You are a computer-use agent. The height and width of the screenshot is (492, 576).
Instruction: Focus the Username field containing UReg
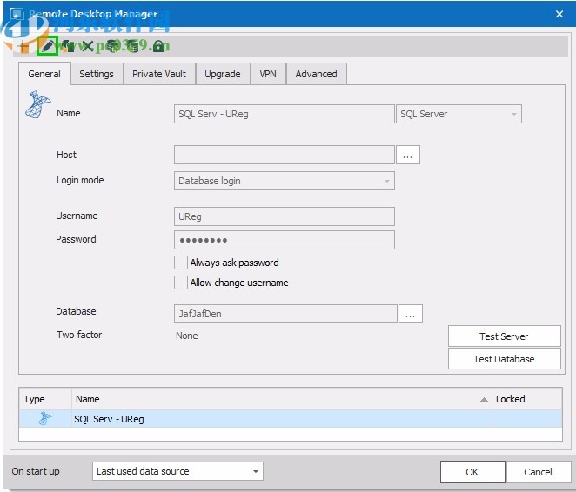(285, 216)
